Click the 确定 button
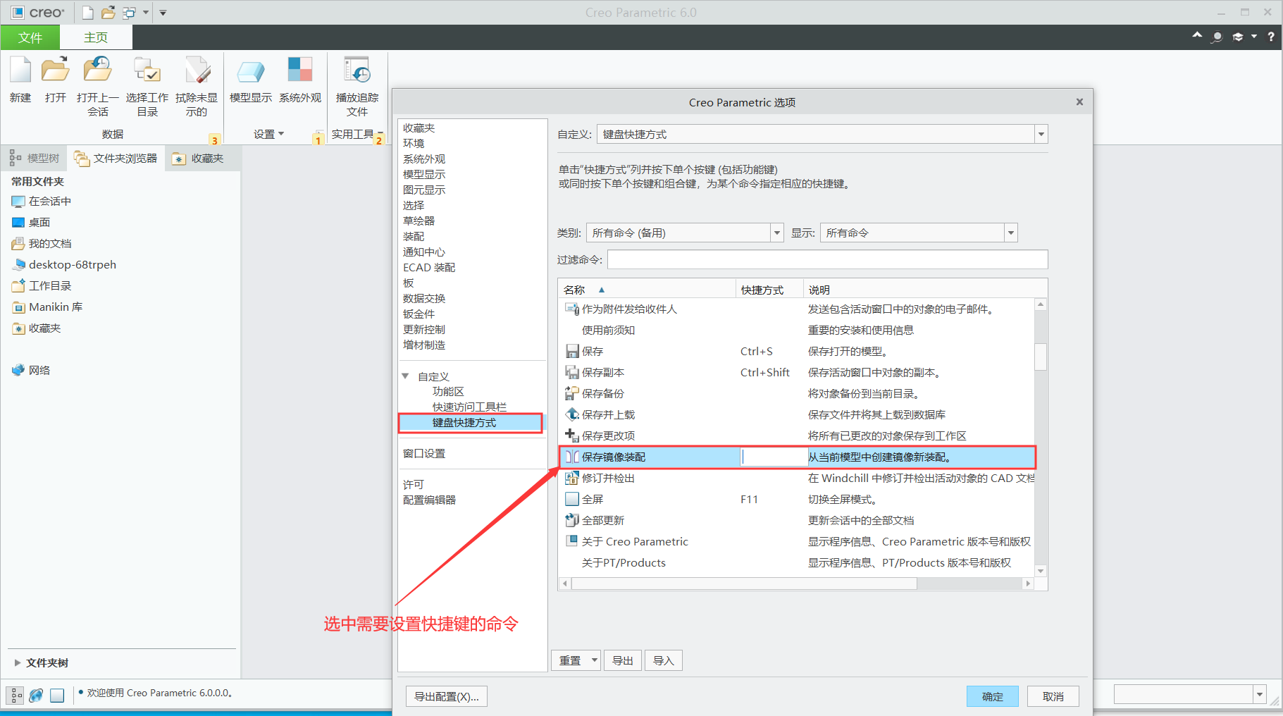The image size is (1283, 716). tap(993, 696)
